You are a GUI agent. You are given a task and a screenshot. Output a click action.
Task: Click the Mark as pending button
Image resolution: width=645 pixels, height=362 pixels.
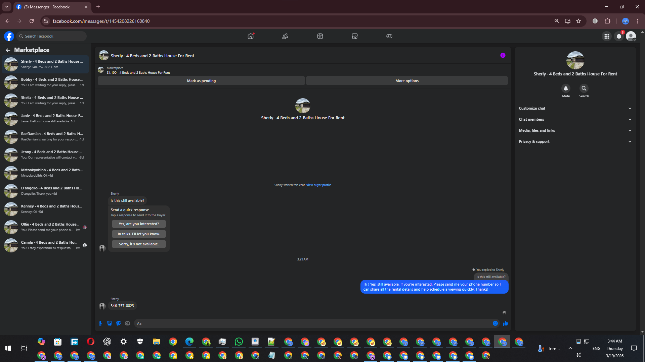coord(201,81)
